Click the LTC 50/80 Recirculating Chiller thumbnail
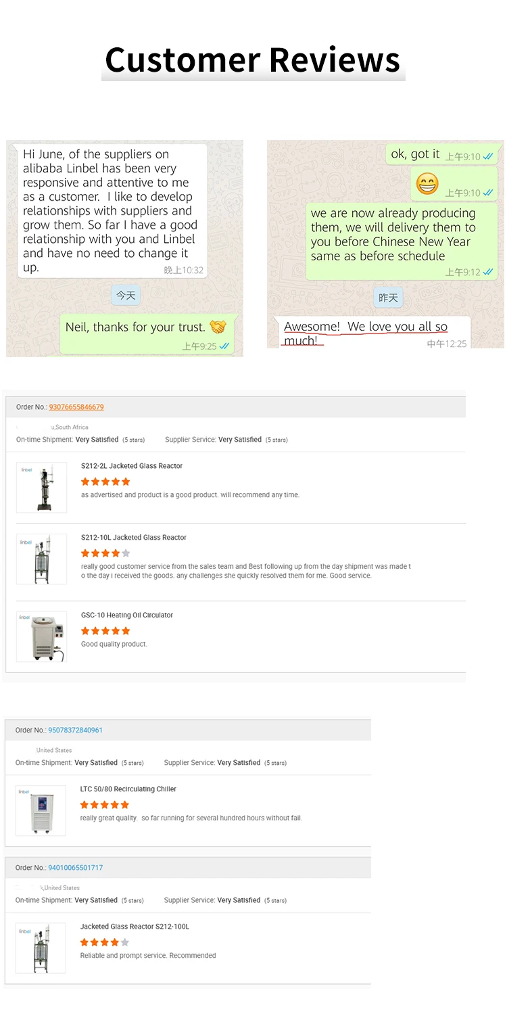 point(41,810)
